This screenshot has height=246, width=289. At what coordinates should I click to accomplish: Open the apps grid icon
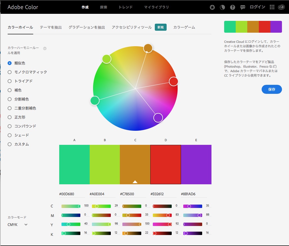pyautogui.click(x=272, y=8)
